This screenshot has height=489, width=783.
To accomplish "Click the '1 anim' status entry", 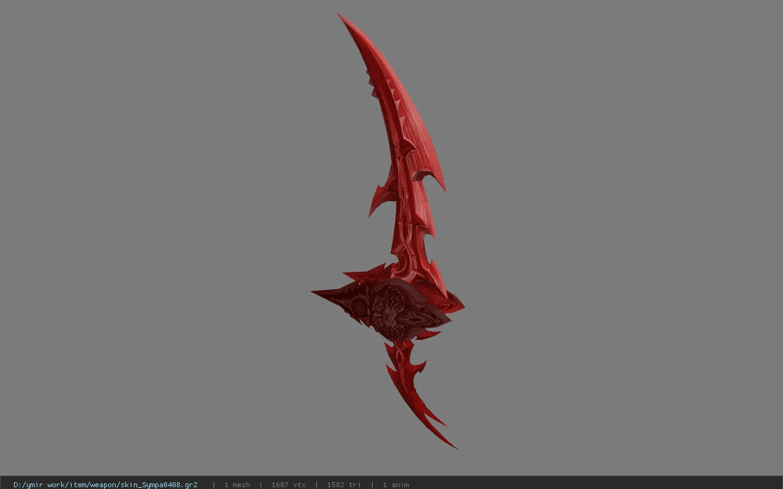I will click(396, 485).
